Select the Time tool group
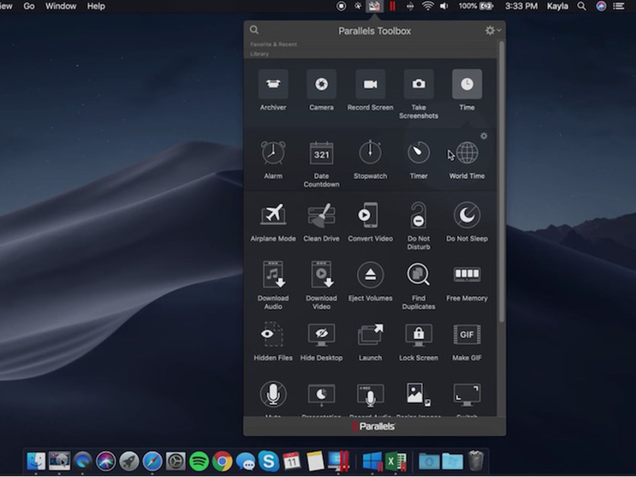This screenshot has height=477, width=636. pos(467,84)
